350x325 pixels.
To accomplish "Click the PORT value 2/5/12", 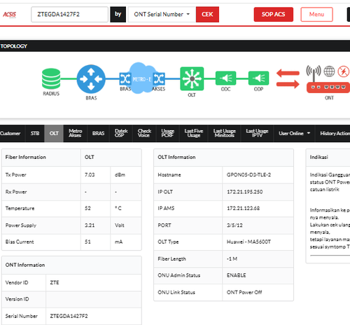I will pos(234,226).
